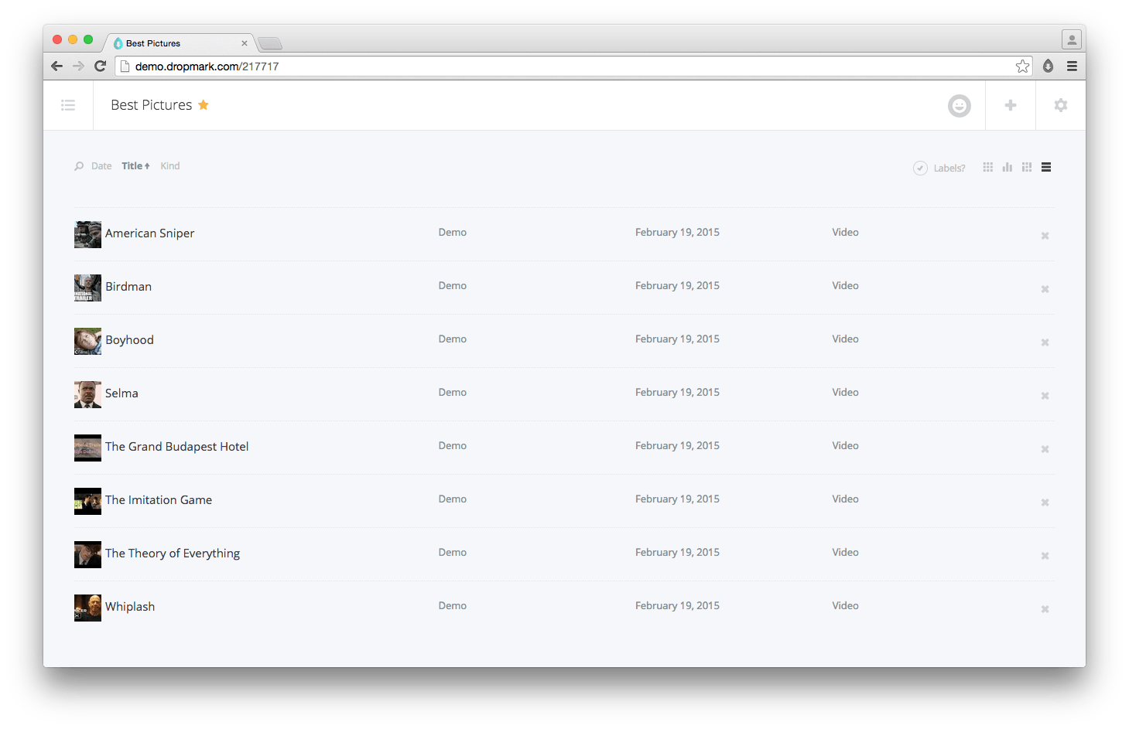Image resolution: width=1129 pixels, height=729 pixels.
Task: Open the Birdman title link
Action: click(x=128, y=287)
